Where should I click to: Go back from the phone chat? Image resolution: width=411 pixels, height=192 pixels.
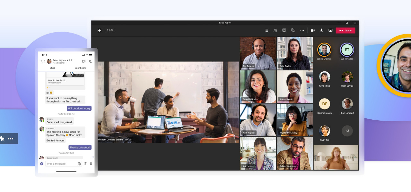pos(41,61)
